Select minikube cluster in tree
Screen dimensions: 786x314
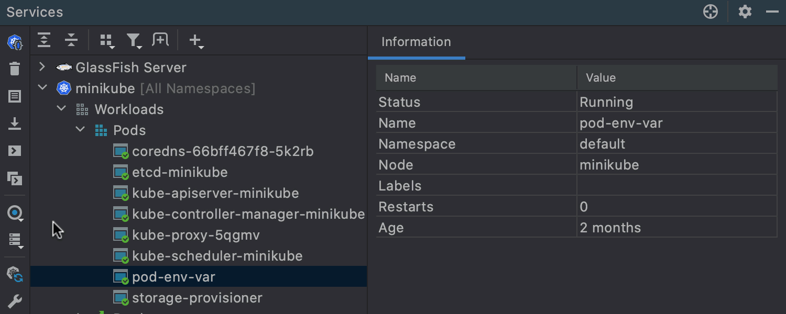coord(105,88)
